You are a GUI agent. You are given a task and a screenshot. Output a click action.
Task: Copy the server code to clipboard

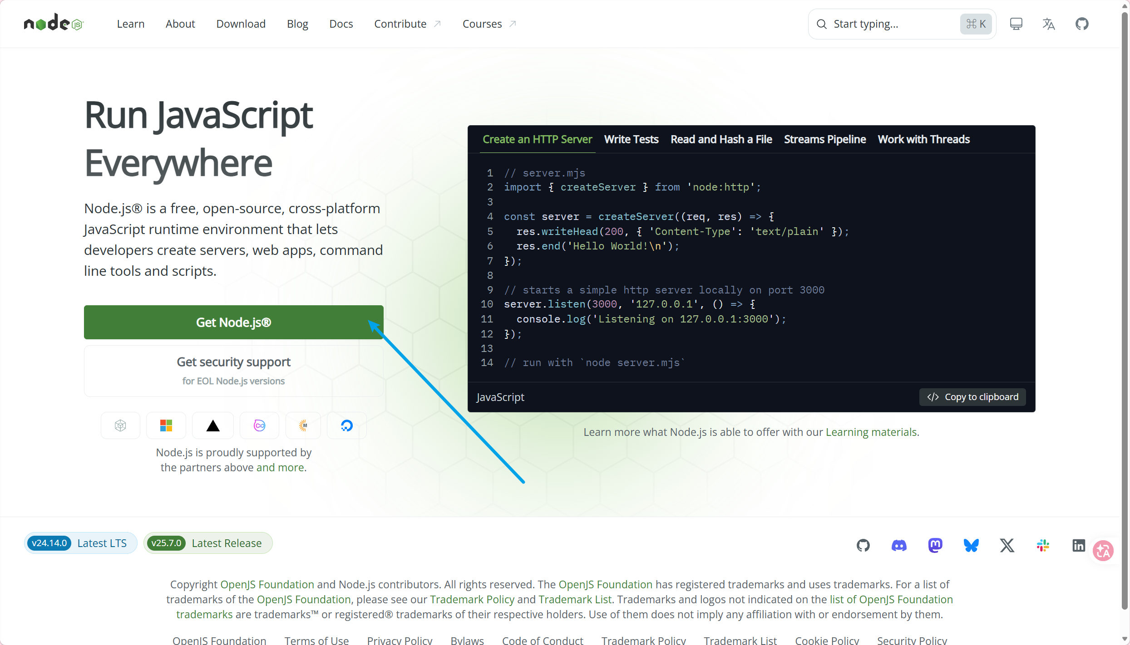(x=972, y=396)
